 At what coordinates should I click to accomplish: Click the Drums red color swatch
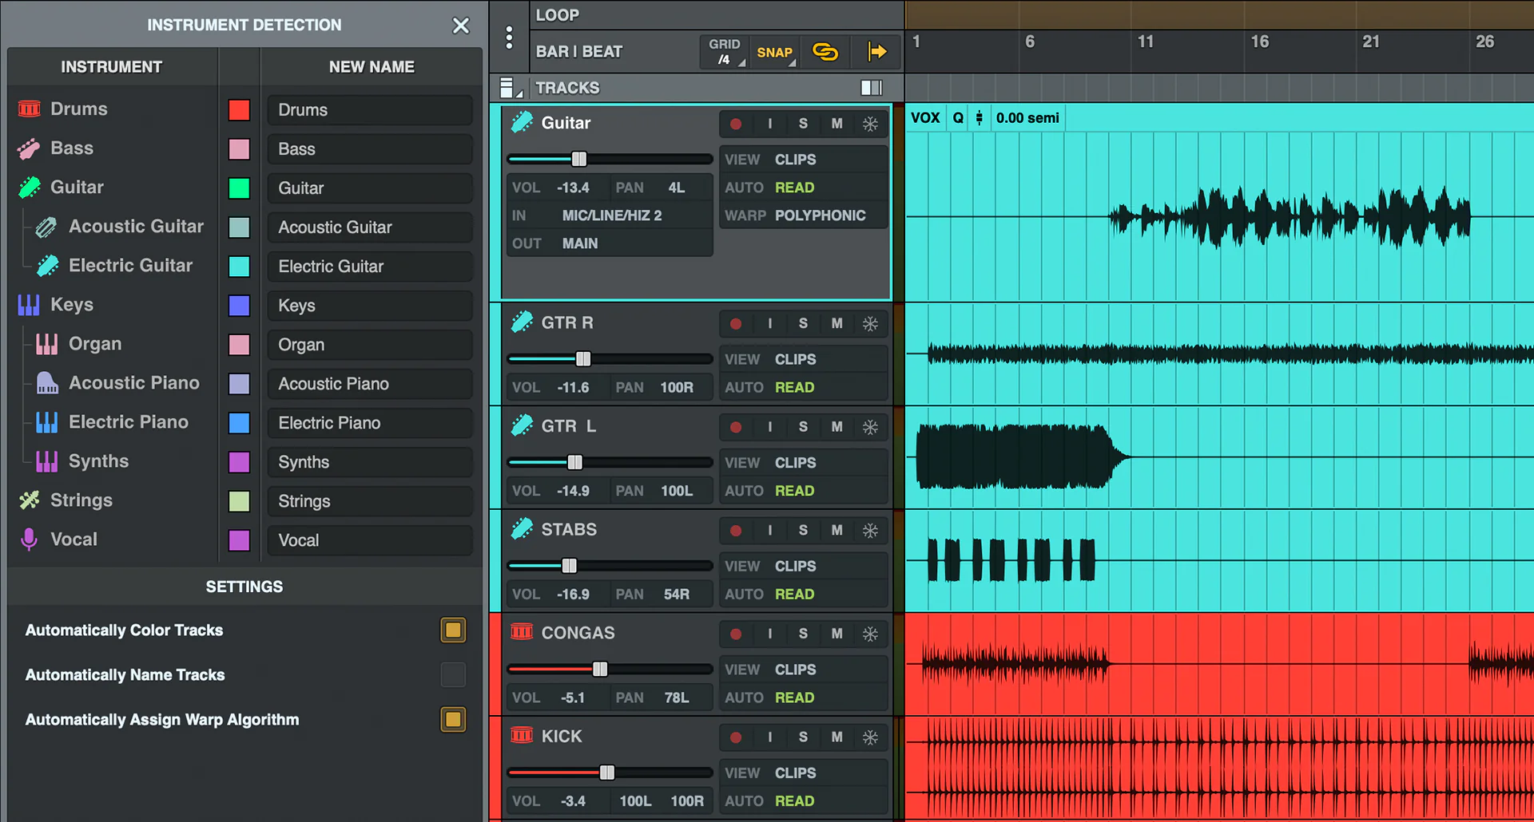[x=239, y=110]
